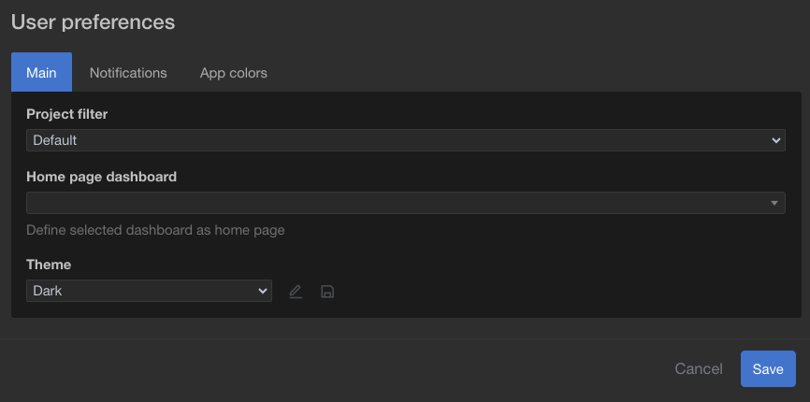The image size is (810, 402).
Task: Click the pencil icon to edit theme
Action: point(296,292)
